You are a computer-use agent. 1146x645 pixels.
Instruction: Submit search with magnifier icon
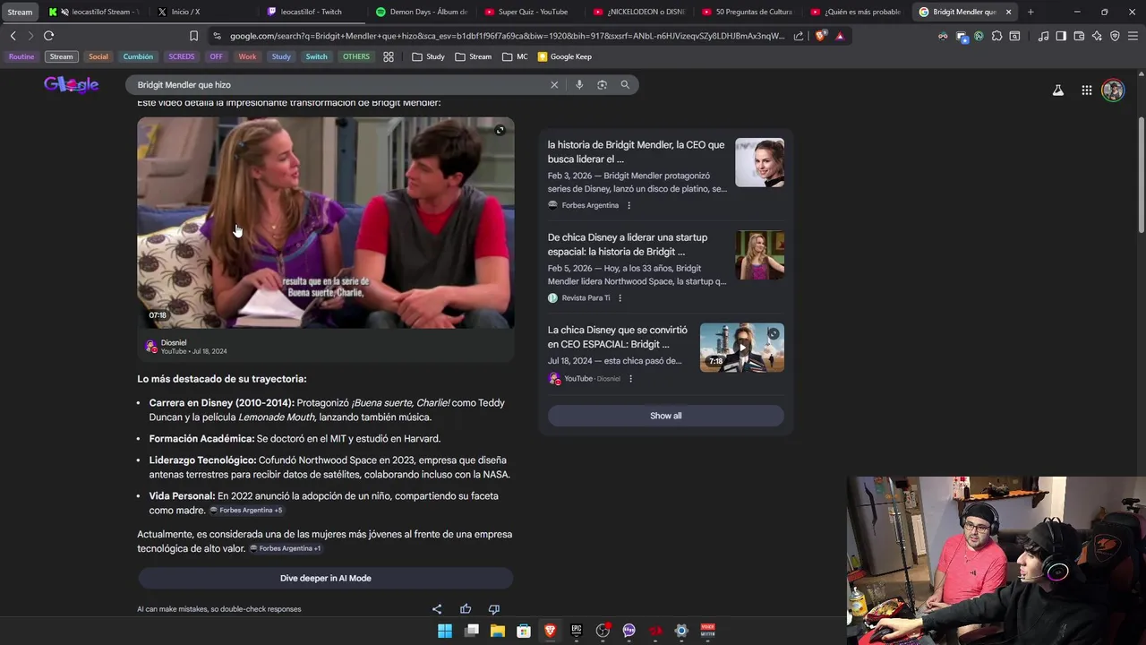(x=625, y=85)
